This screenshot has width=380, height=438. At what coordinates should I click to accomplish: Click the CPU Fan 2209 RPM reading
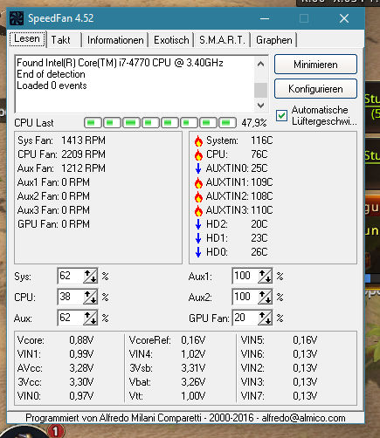[61, 154]
